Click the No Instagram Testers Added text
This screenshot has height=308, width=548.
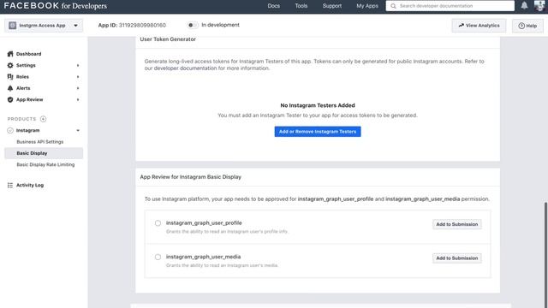[318, 105]
